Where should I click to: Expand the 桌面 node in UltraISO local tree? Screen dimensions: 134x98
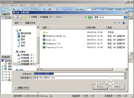[x=3, y=69]
